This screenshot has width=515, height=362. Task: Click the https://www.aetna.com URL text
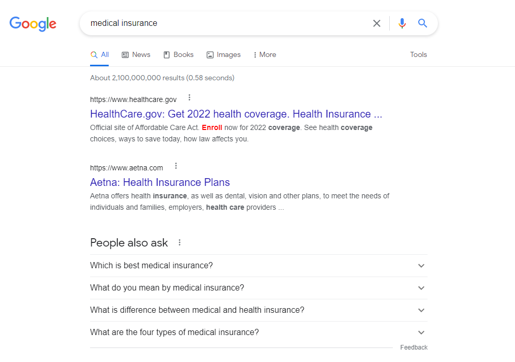pyautogui.click(x=126, y=168)
